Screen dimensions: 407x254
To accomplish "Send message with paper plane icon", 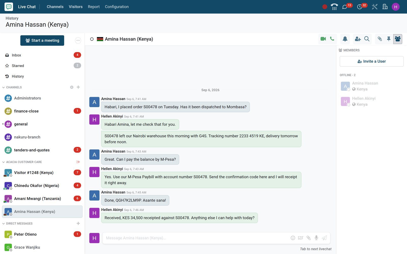I will click(324, 238).
